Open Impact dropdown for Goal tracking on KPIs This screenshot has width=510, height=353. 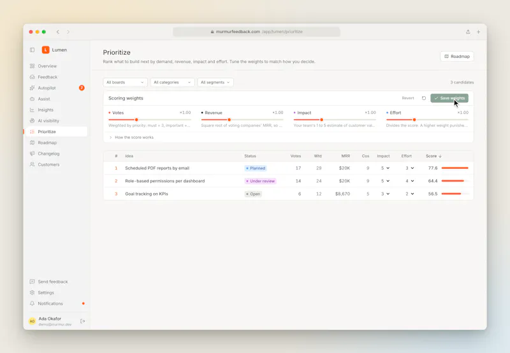(385, 194)
